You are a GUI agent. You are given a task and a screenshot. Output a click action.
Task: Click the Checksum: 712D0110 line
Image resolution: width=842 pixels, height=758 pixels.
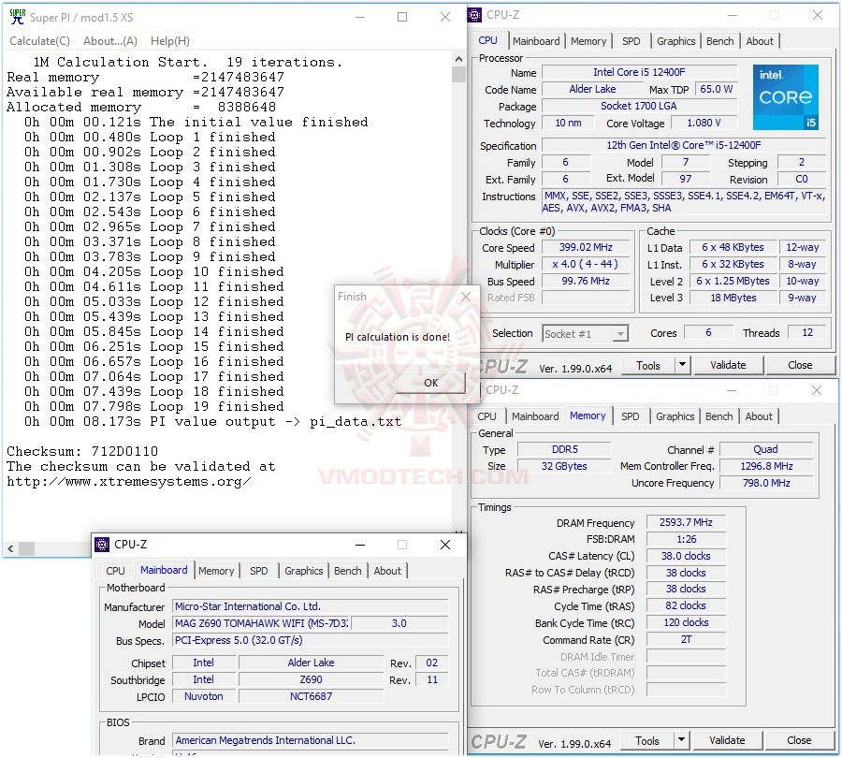pos(82,451)
